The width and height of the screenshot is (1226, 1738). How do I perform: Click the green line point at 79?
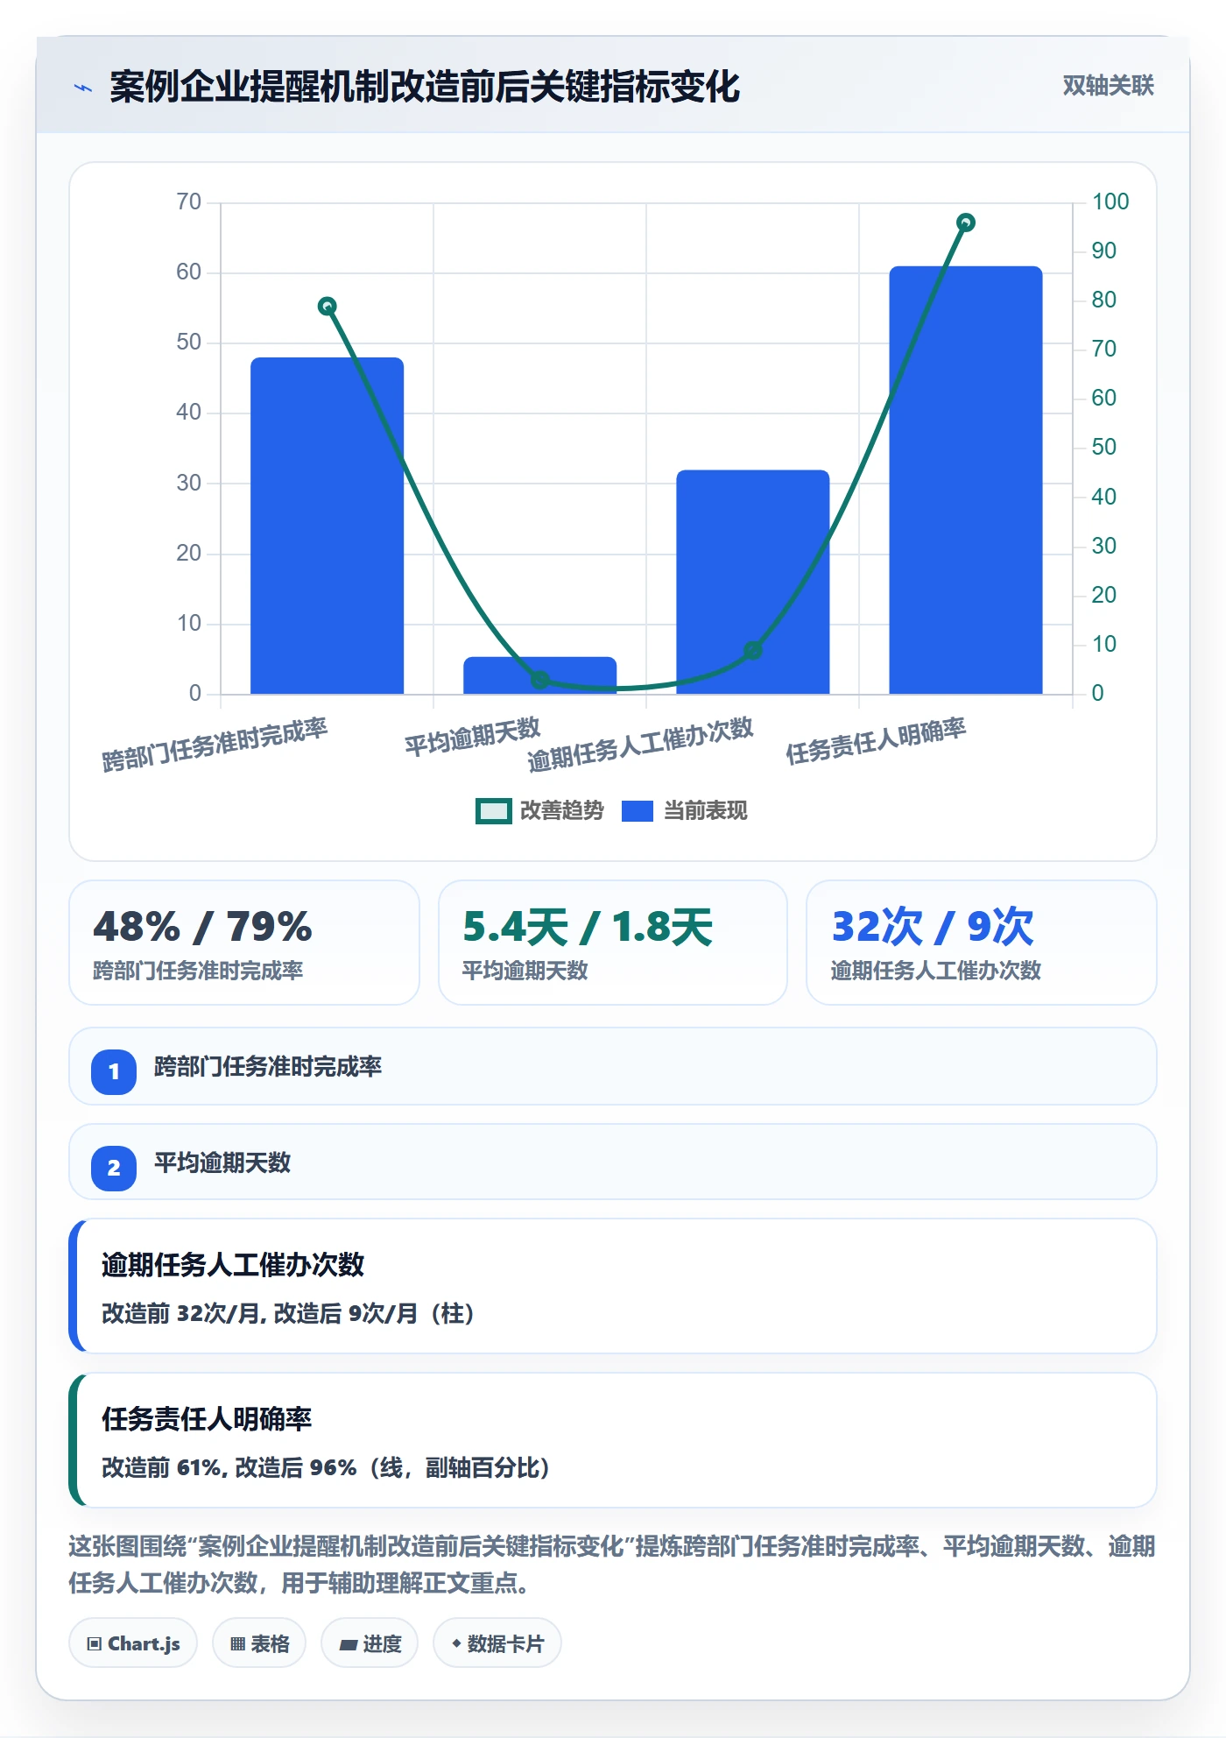(x=327, y=307)
